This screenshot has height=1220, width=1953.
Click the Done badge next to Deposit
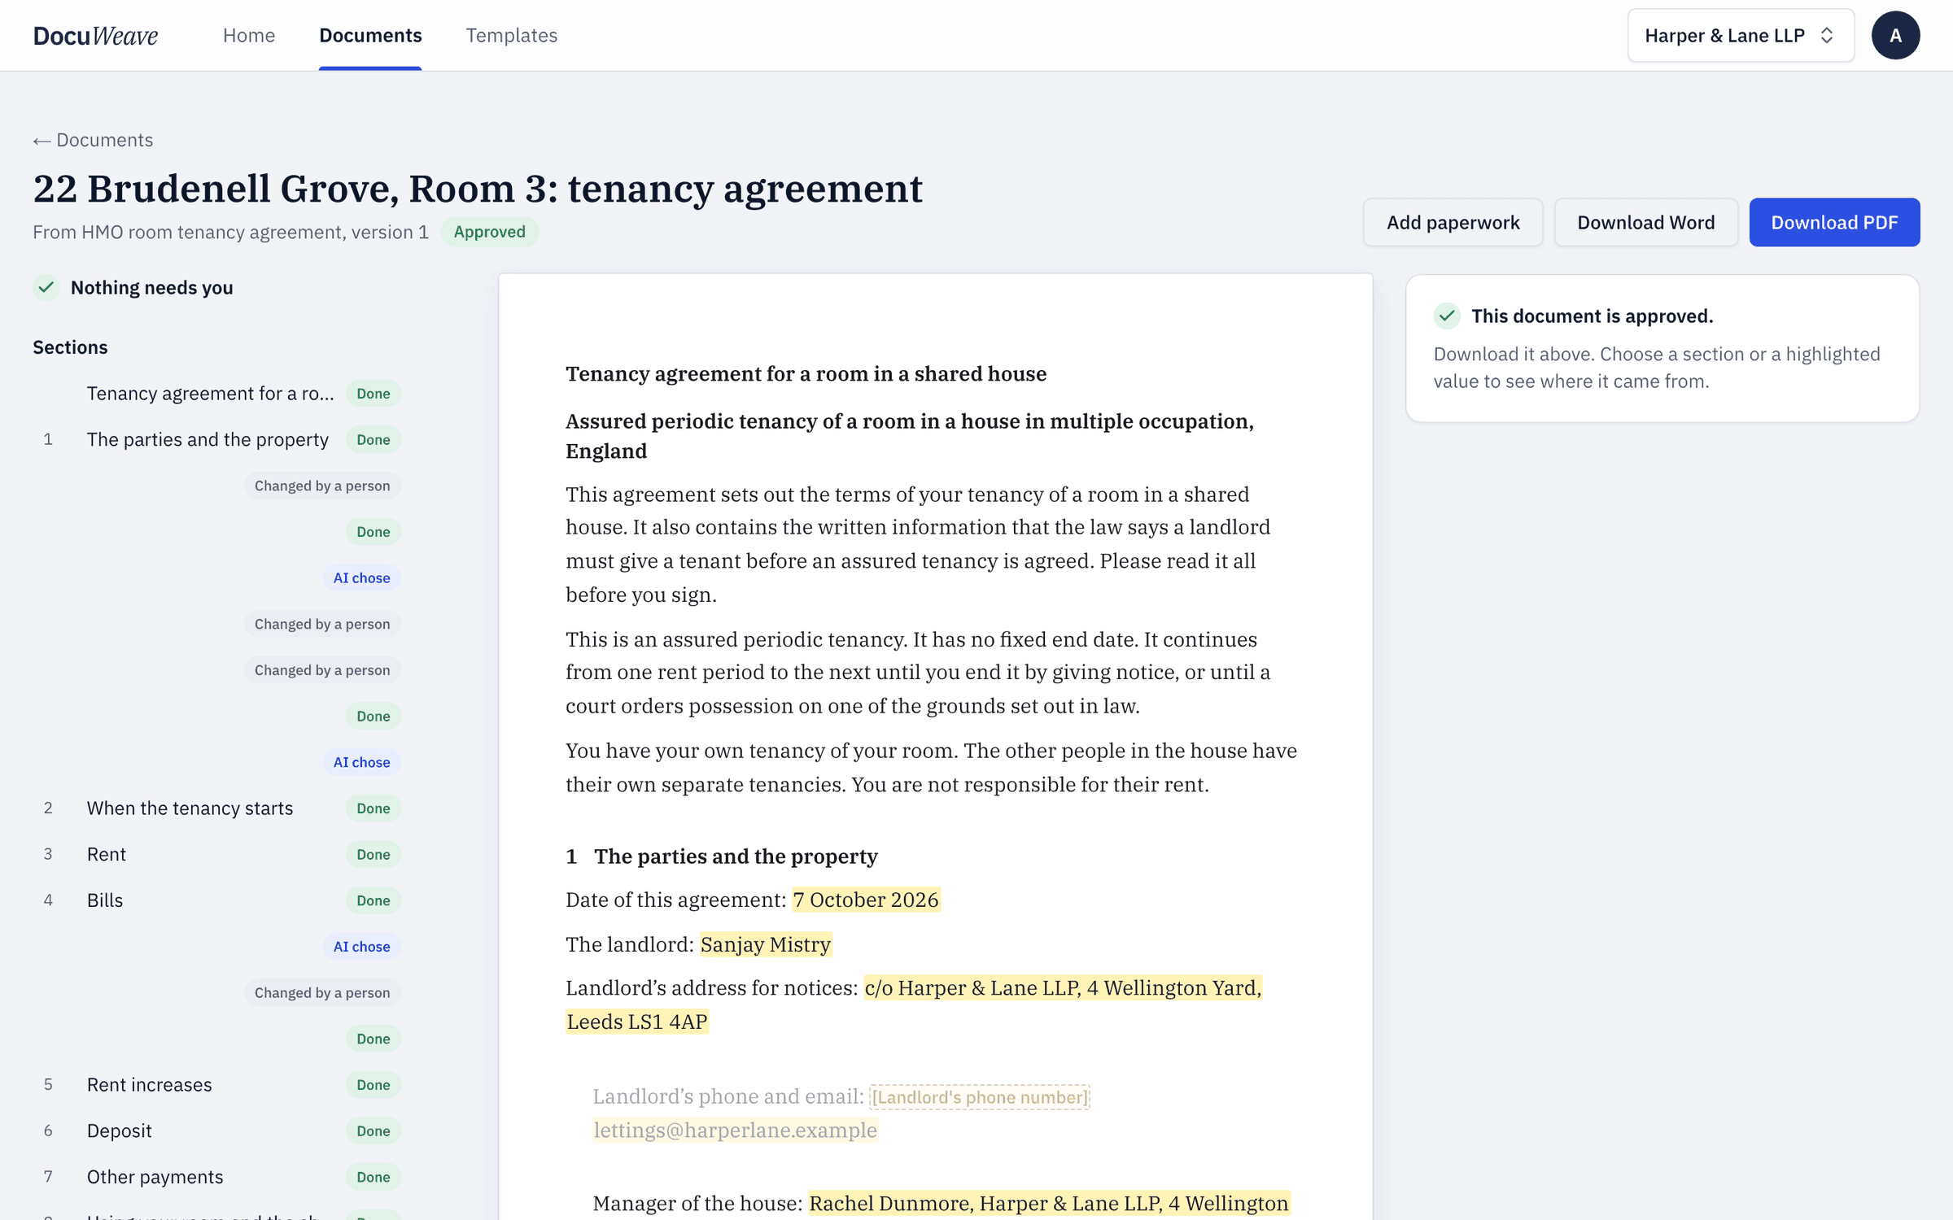[374, 1131]
